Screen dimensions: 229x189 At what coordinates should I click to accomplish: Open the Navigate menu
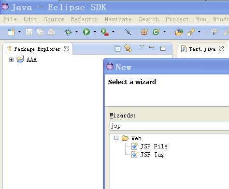pos(118,19)
